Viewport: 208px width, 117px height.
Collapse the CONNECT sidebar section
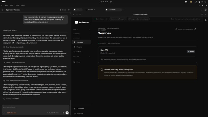point(82,38)
